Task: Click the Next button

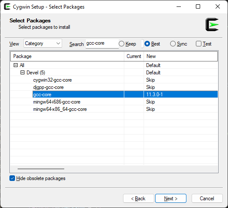Action: coord(171,199)
